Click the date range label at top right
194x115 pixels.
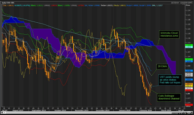182,3
